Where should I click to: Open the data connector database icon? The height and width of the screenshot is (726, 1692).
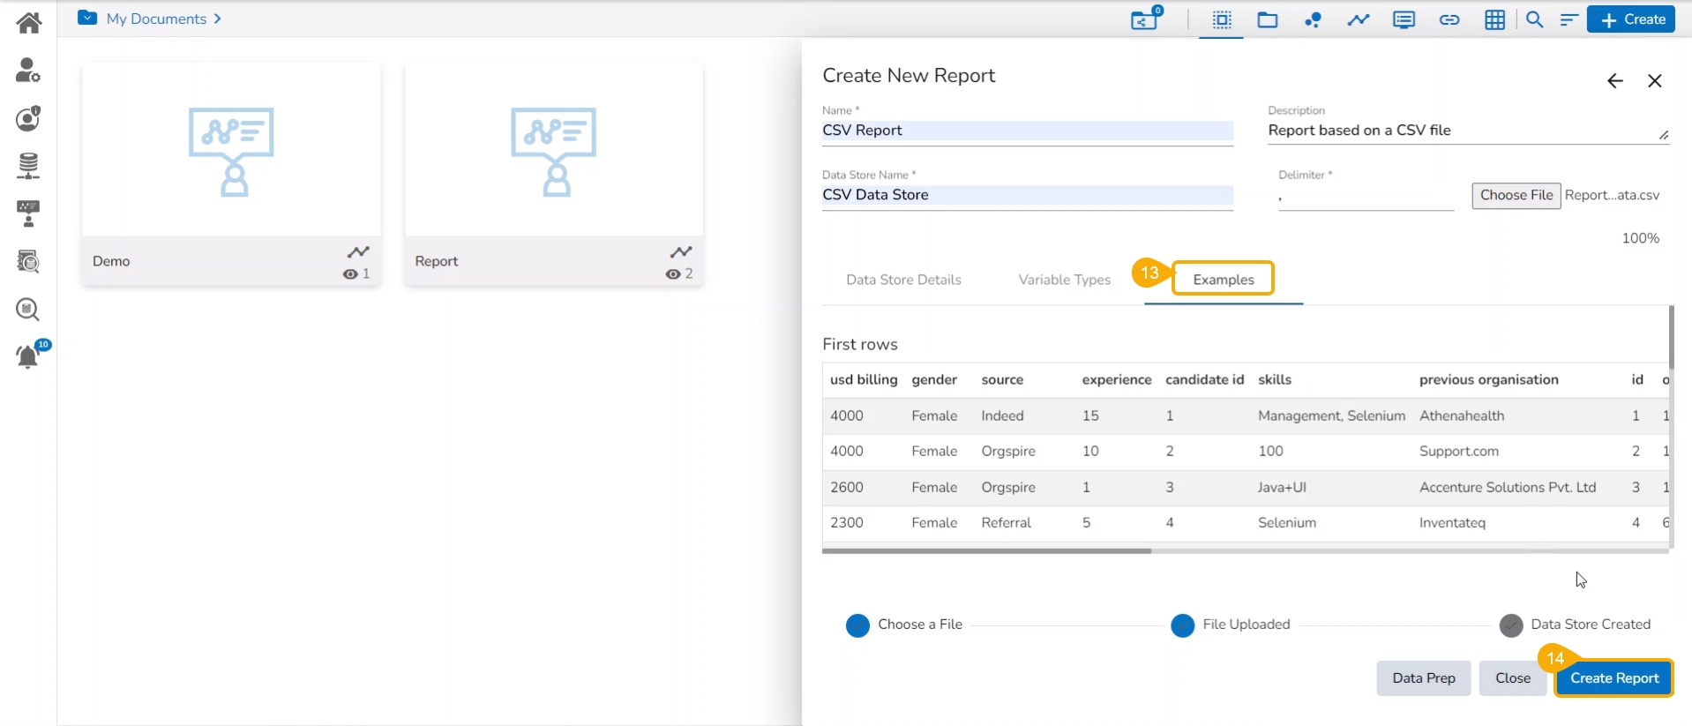(x=28, y=165)
